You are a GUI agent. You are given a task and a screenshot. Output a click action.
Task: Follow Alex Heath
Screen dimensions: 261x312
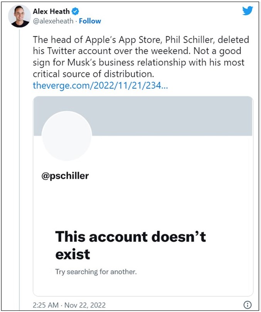point(90,21)
